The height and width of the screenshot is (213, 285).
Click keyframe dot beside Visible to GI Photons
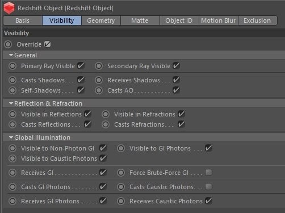point(121,148)
